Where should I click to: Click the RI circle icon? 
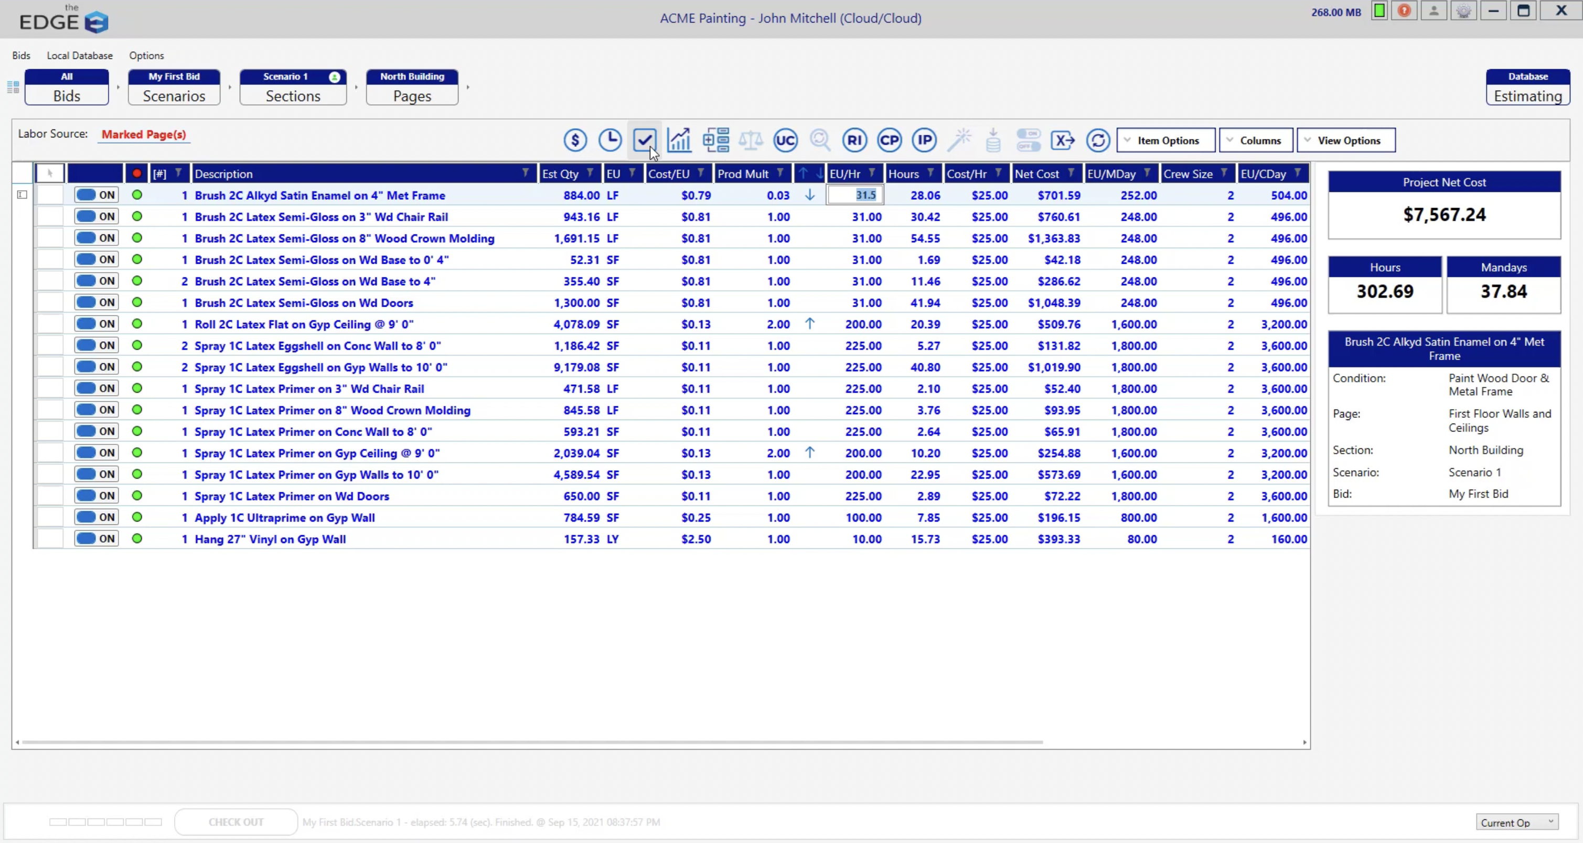pyautogui.click(x=854, y=140)
